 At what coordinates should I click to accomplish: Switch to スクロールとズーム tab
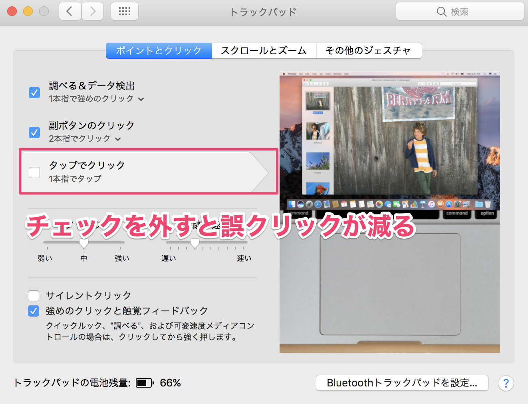click(264, 51)
